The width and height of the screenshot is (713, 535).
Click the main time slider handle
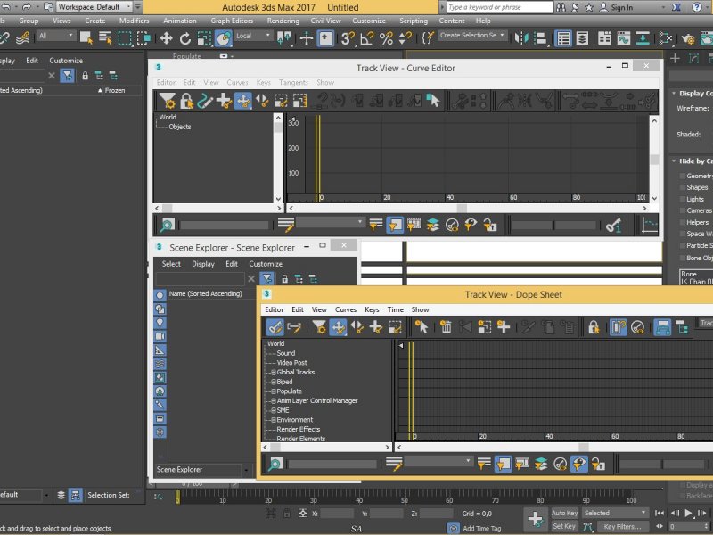coord(177,498)
